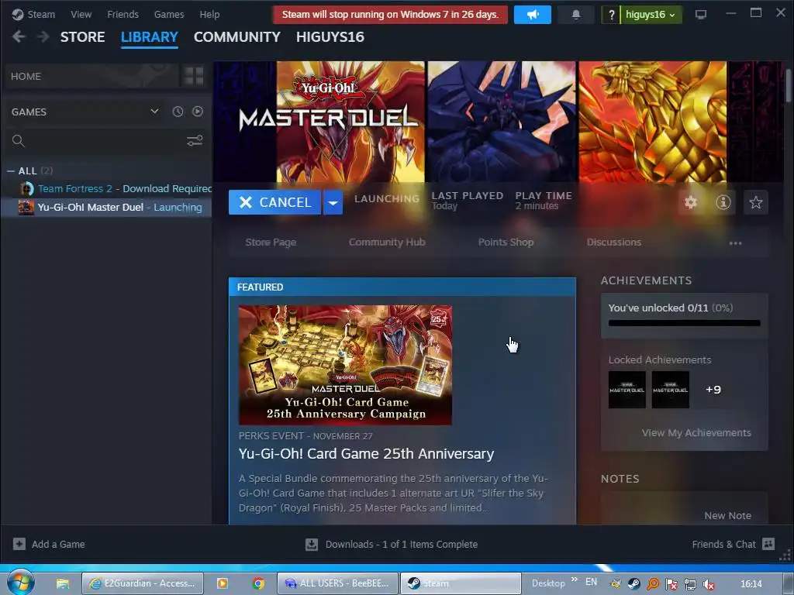794x595 pixels.
Task: Go back with the left arrow
Action: pyautogui.click(x=19, y=36)
